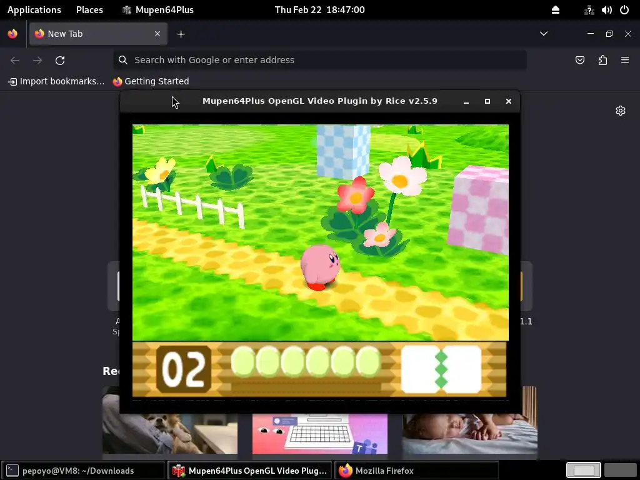Click the Mupen64Plus window title bar text

click(x=319, y=101)
